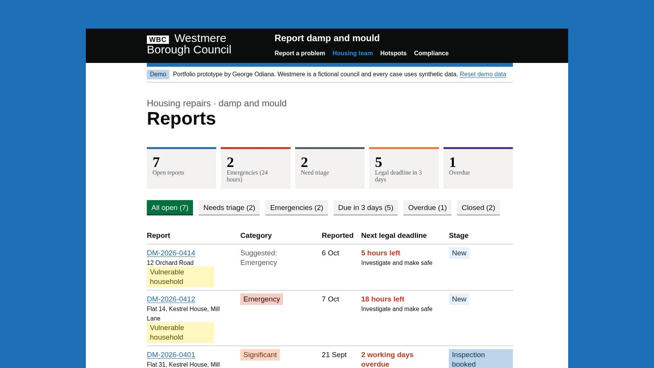Open the Compliance nav link
The image size is (654, 368).
(x=431, y=53)
